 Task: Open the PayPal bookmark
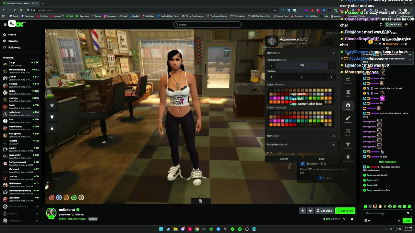point(134,16)
